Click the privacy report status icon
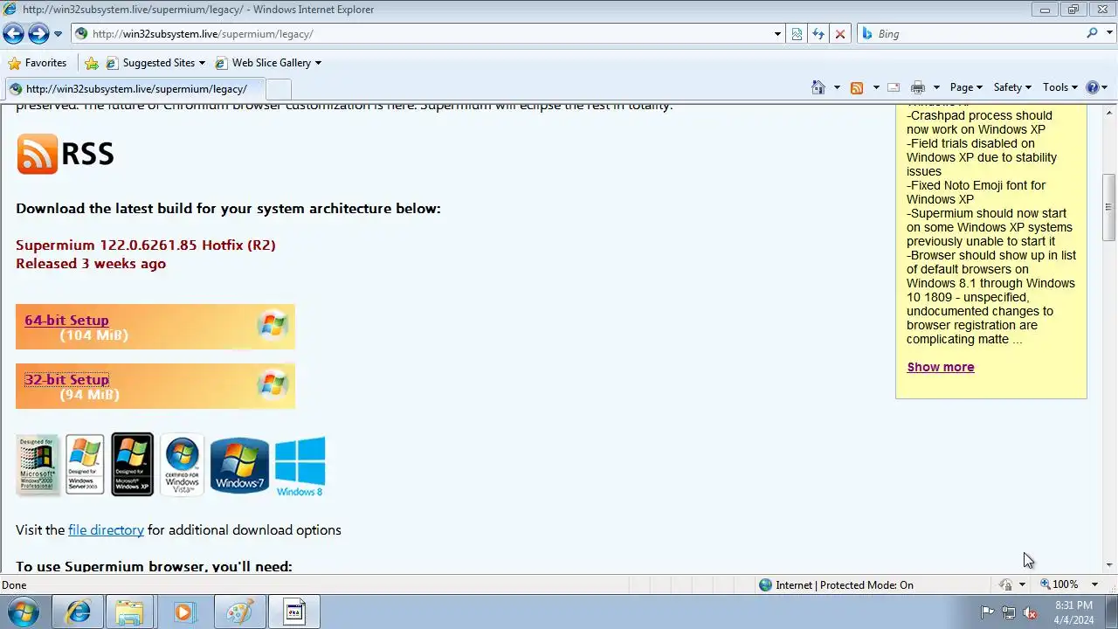Screen dimensions: 1118x629 [1006, 585]
